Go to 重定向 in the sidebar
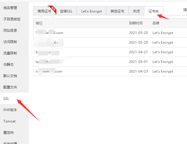Viewport: 187px width, 144px height. coord(8,133)
